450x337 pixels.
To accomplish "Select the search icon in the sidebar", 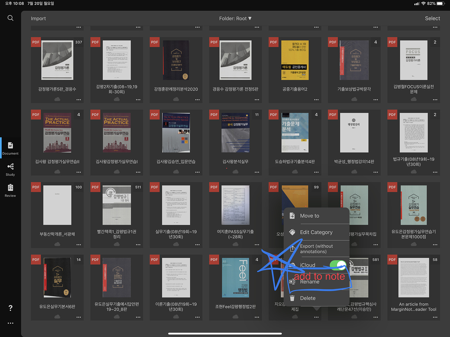I will tap(11, 18).
